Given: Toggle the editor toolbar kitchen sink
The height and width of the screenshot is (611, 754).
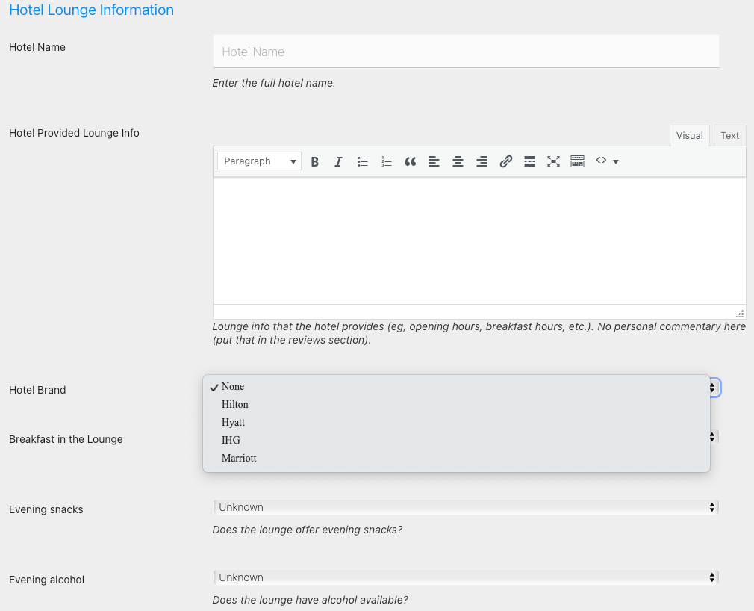Looking at the screenshot, I should coord(577,161).
